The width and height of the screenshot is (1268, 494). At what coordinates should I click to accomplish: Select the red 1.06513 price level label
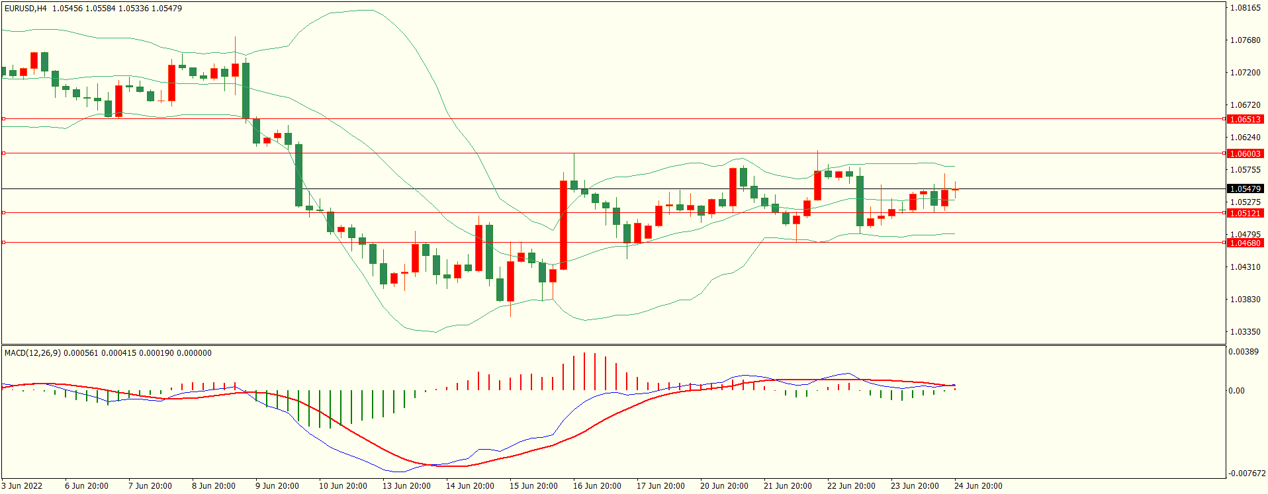click(x=1245, y=120)
